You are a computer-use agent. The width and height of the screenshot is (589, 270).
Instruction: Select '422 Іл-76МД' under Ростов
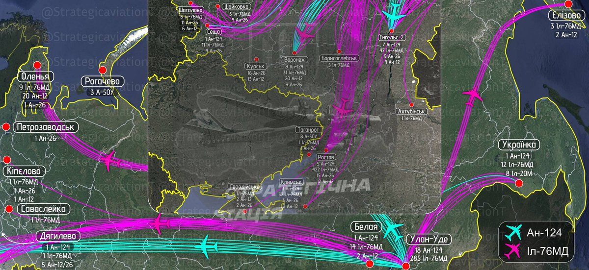(326, 169)
